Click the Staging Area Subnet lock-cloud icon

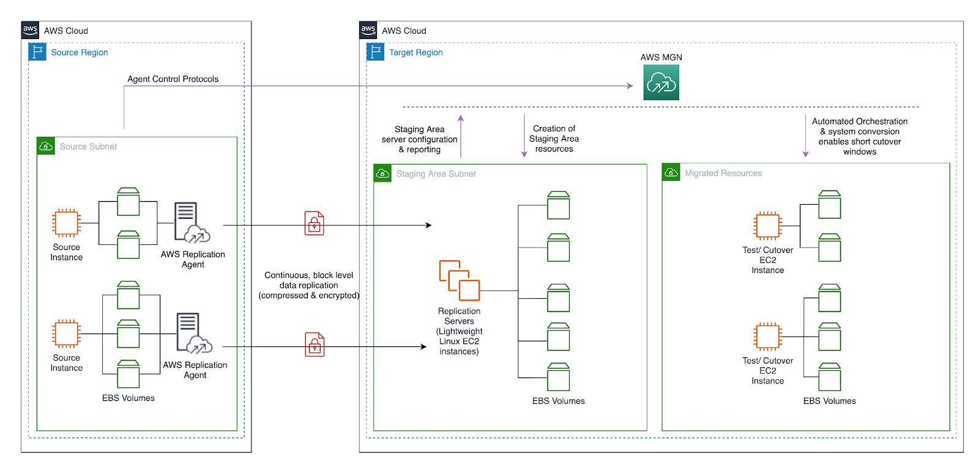(382, 174)
